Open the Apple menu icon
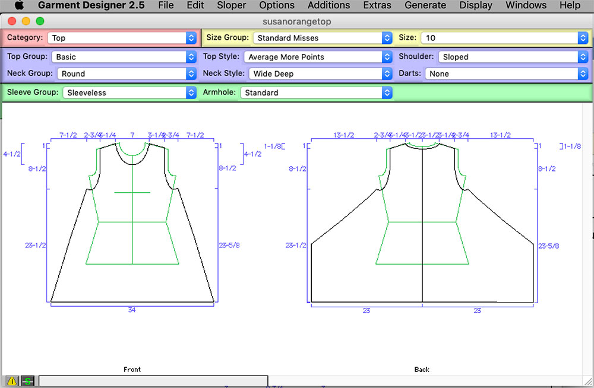594x388 pixels. (x=19, y=5)
